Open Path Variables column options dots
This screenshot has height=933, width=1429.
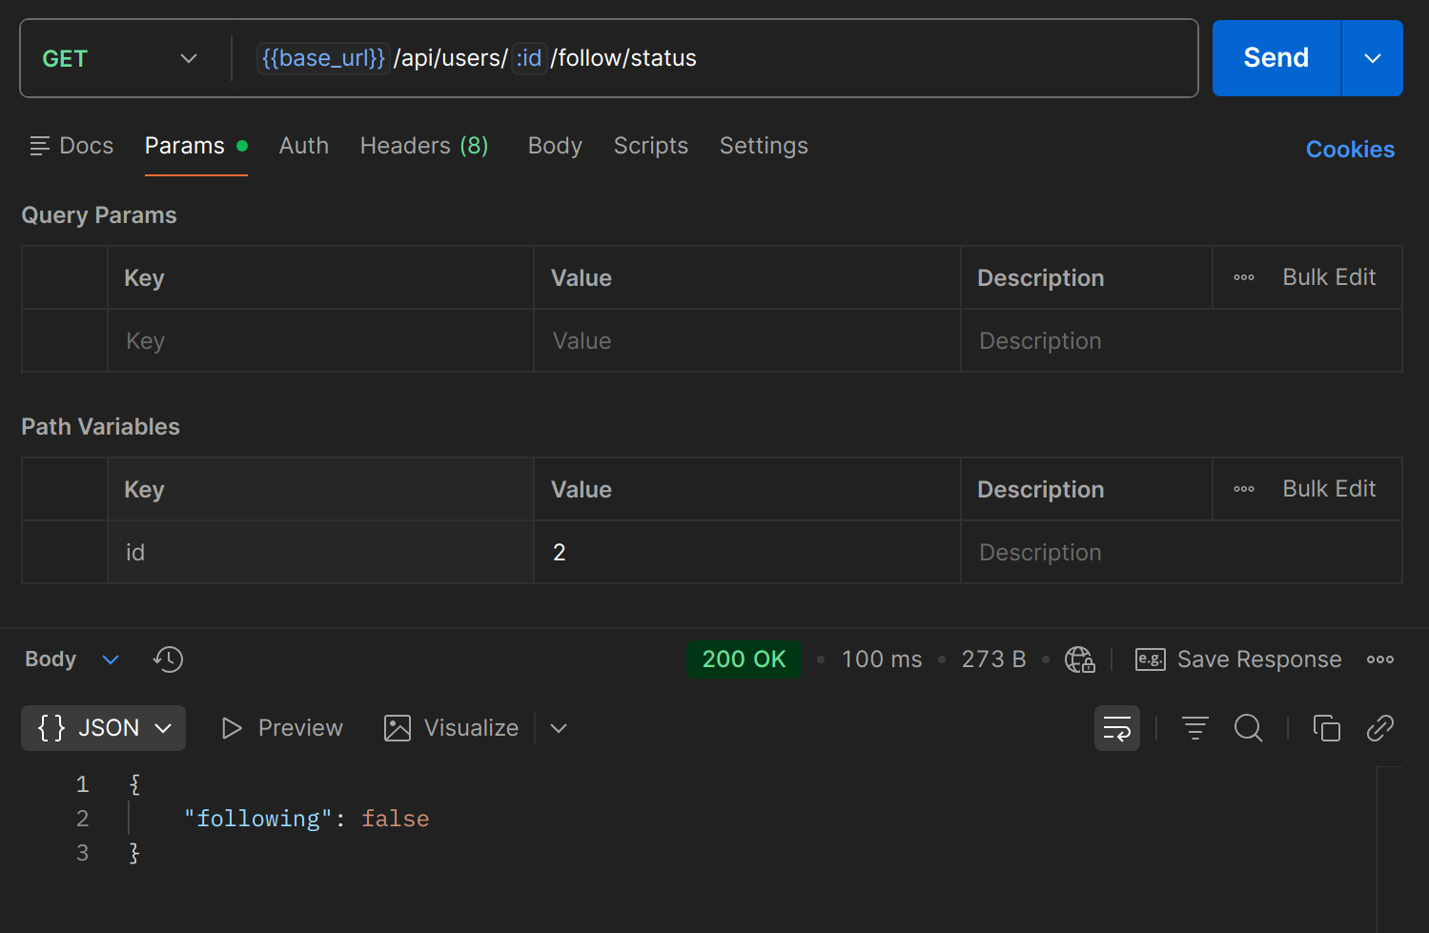tap(1243, 489)
